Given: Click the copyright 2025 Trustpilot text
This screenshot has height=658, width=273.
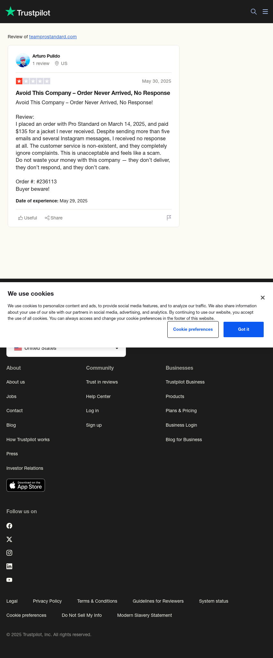Looking at the screenshot, I should 49,635.
